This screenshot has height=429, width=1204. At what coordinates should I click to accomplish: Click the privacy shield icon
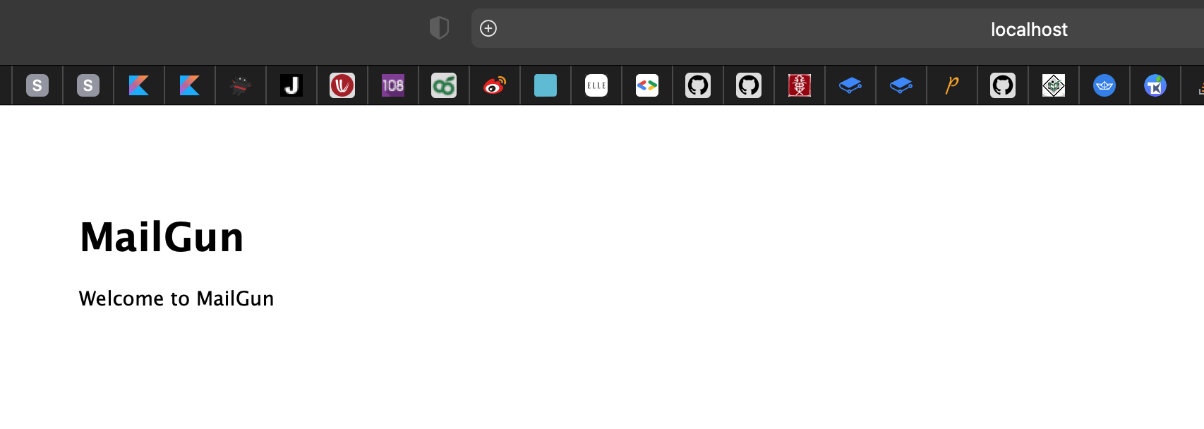coord(439,28)
